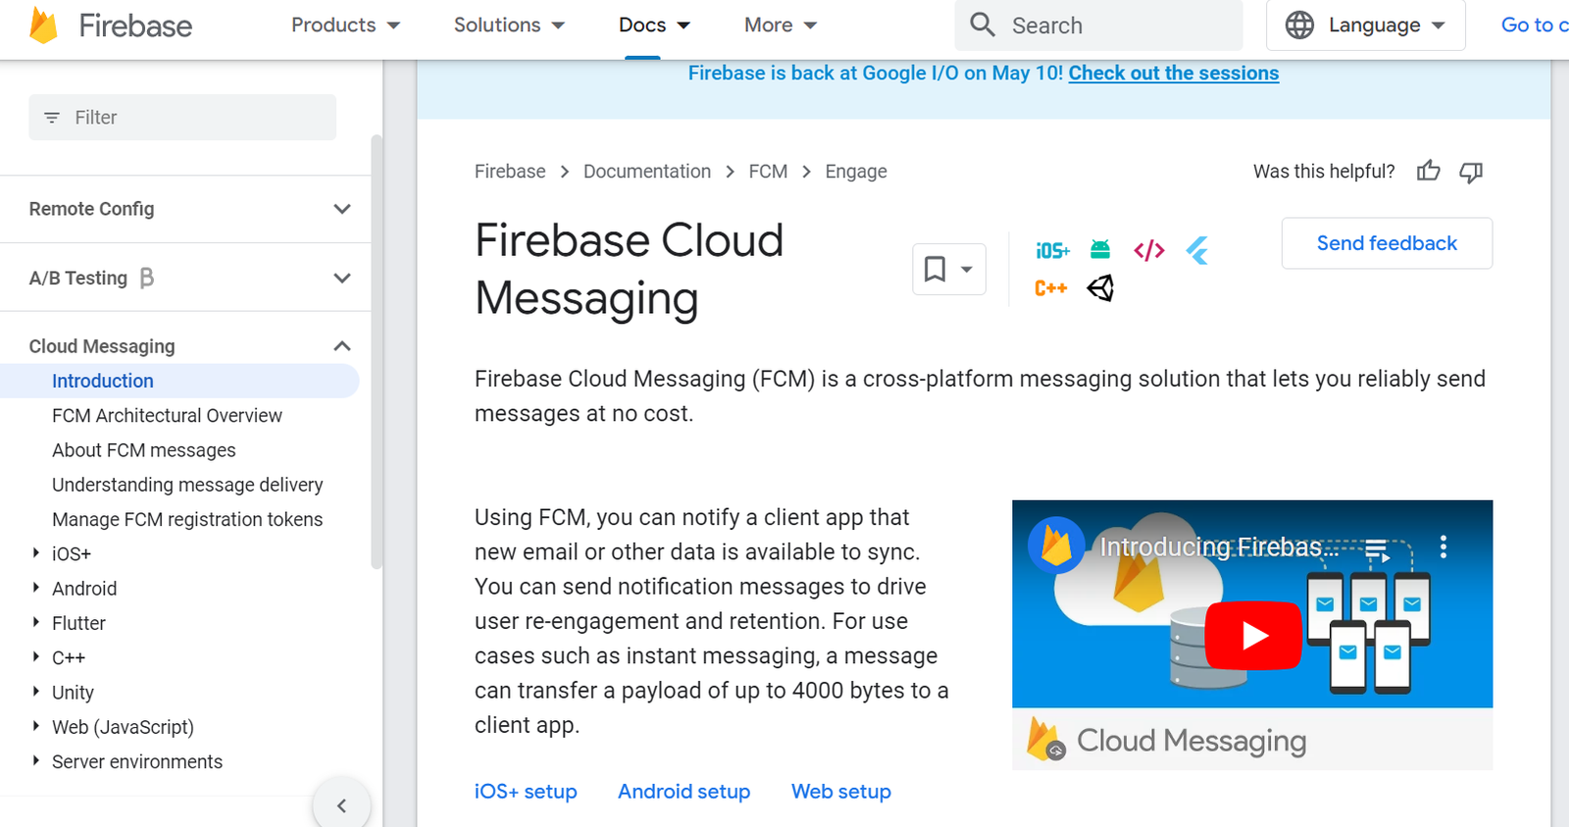Open FCM Architectural Overview page
The width and height of the screenshot is (1569, 827).
[x=167, y=416]
